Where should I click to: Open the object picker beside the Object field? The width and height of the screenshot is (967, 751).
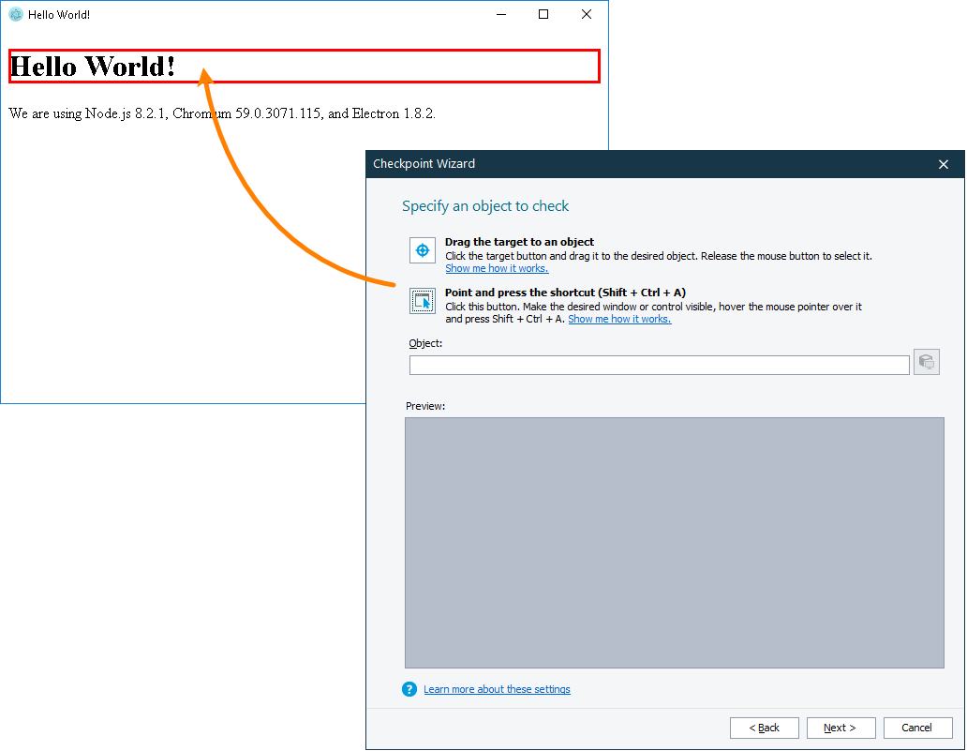coord(926,362)
